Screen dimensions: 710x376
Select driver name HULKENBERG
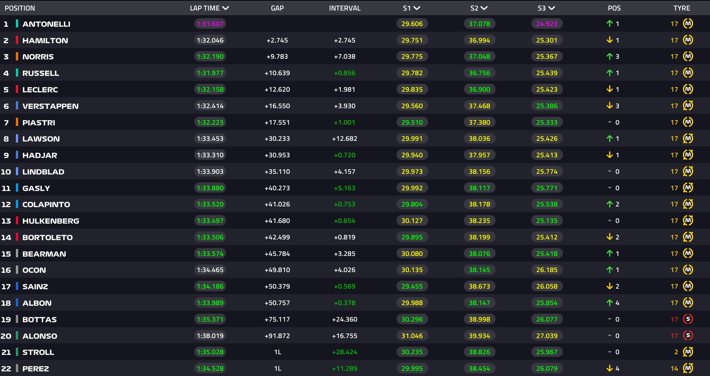pos(51,221)
